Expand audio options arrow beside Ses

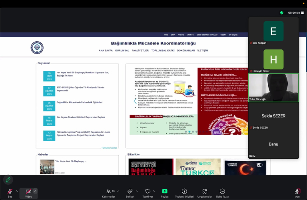tap(16, 191)
